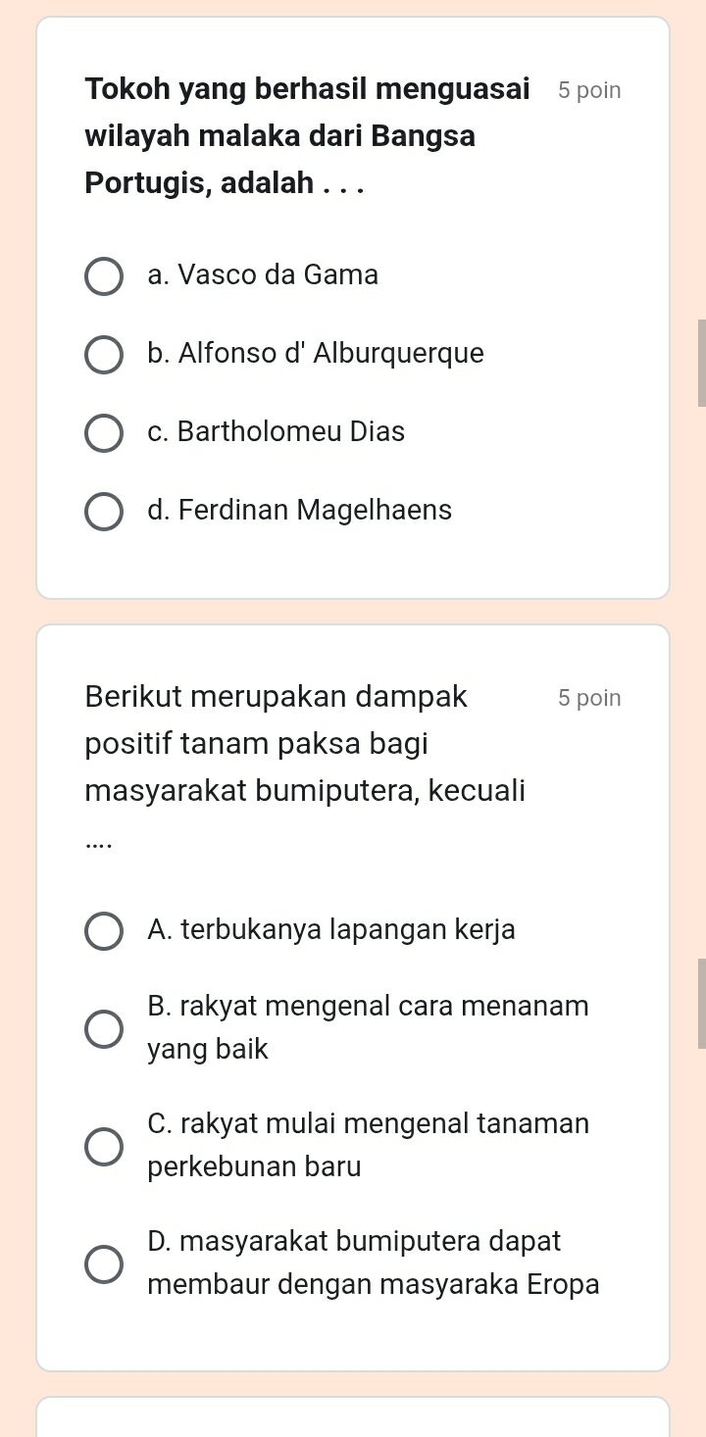Tap the "d. Ferdinan Magelhaens" answer label
Screen dimensions: 706x1437
click(x=299, y=511)
